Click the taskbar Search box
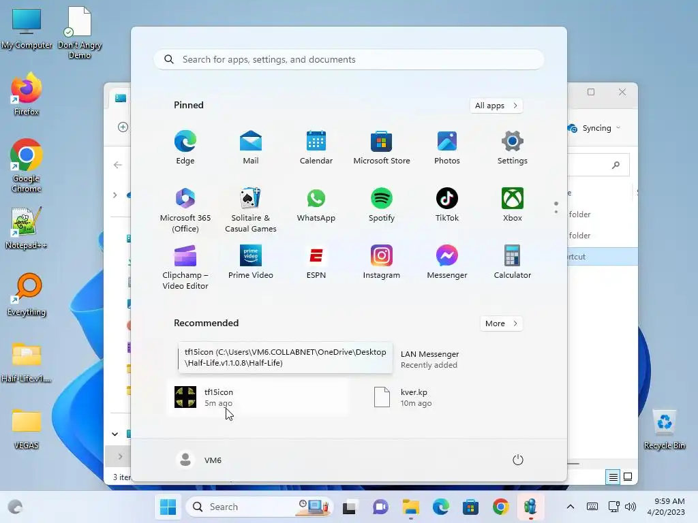The width and height of the screenshot is (698, 523). (x=259, y=507)
